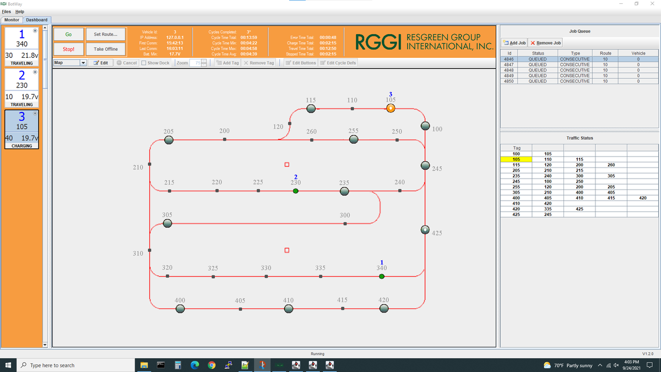This screenshot has height=372, width=661.
Task: Click the Take Offline button
Action: point(106,49)
